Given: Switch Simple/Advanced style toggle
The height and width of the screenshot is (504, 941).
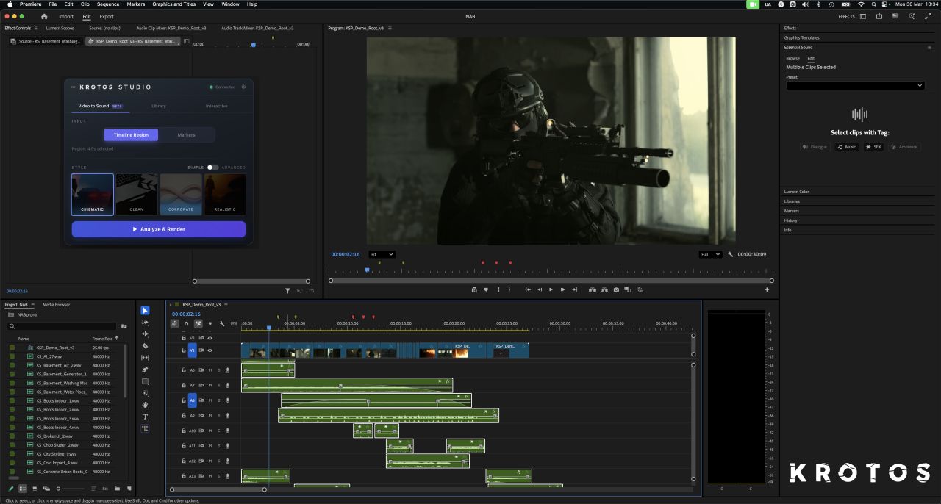Looking at the screenshot, I should [212, 168].
